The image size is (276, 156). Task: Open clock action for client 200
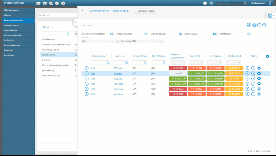point(253,94)
